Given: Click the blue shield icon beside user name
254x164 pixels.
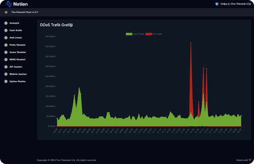Looking at the screenshot, I should [x=217, y=4].
